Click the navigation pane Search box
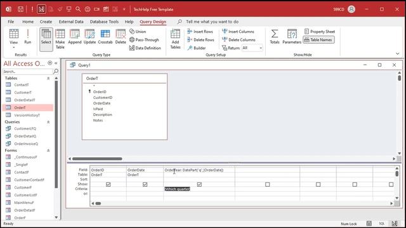 click(27, 72)
